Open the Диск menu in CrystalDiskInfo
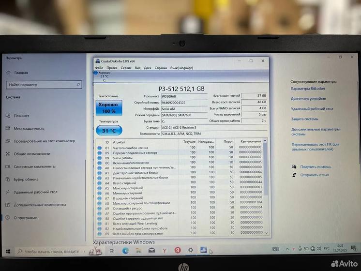 pos(148,68)
